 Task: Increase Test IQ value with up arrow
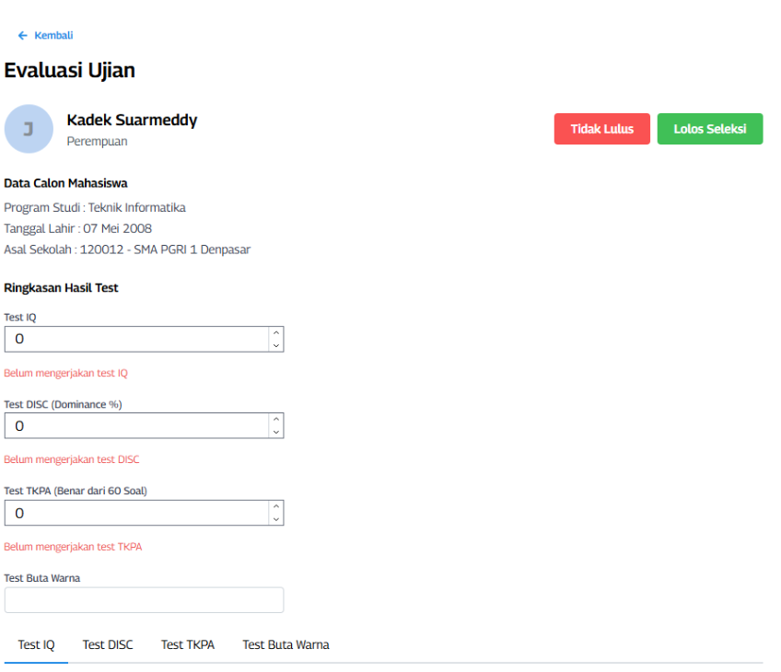click(x=276, y=333)
